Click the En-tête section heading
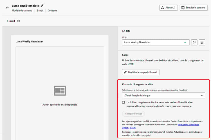 click(x=126, y=31)
